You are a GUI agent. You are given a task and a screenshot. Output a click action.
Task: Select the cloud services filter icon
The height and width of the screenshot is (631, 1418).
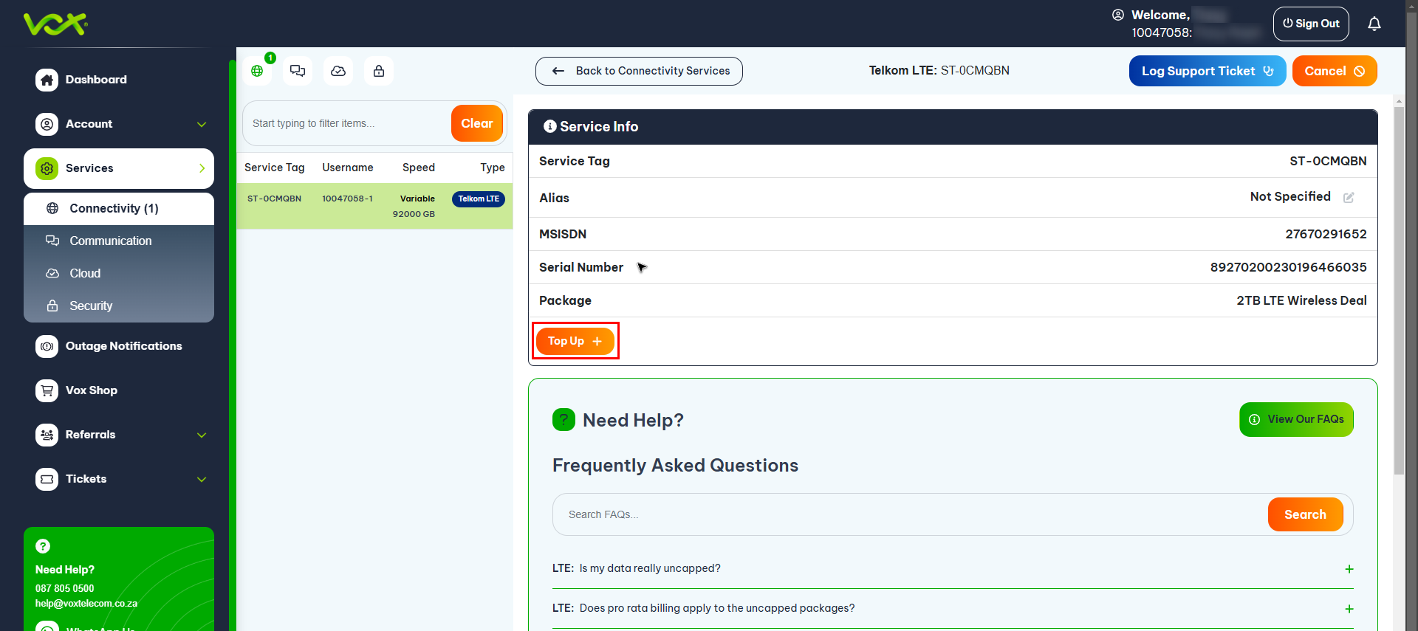(x=338, y=71)
